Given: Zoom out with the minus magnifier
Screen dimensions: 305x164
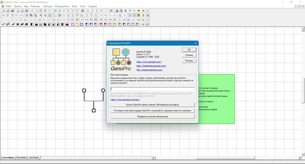Looking at the screenshot, I should [45, 15].
